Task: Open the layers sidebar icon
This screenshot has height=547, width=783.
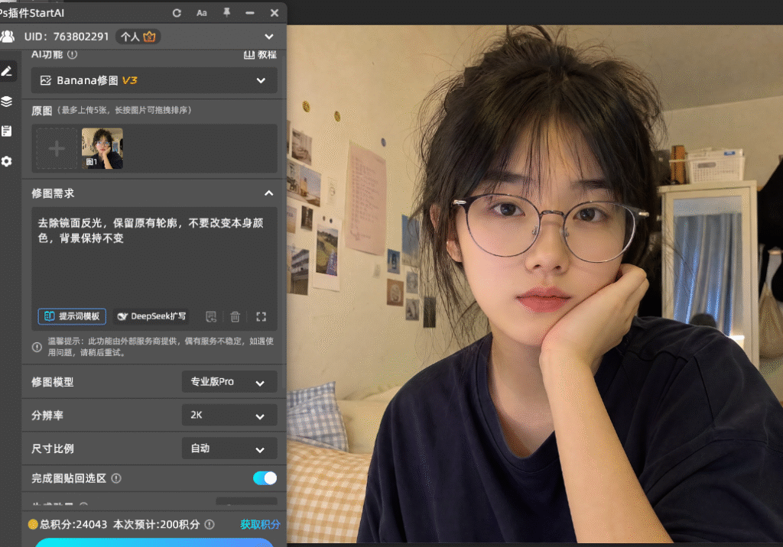Action: (7, 102)
